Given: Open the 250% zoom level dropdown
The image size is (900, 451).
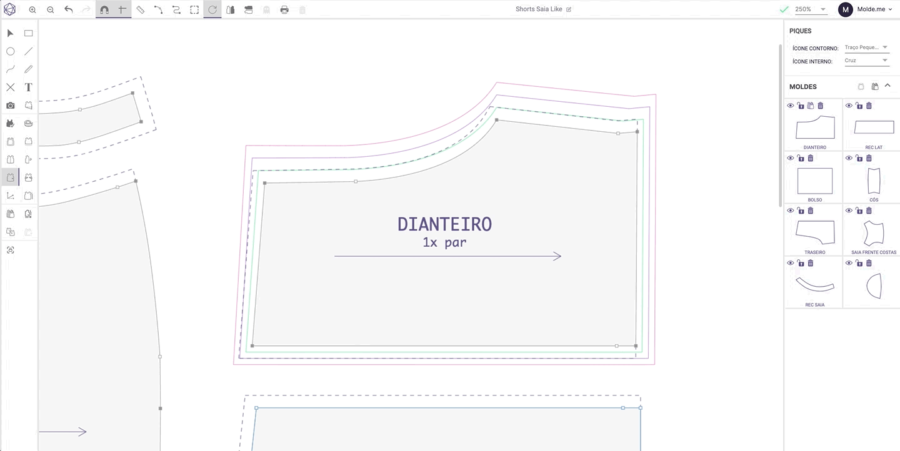Looking at the screenshot, I should [x=811, y=9].
